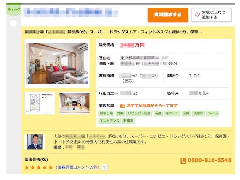Open the question mark help icon
The height and width of the screenshot is (180, 240).
[104, 167]
